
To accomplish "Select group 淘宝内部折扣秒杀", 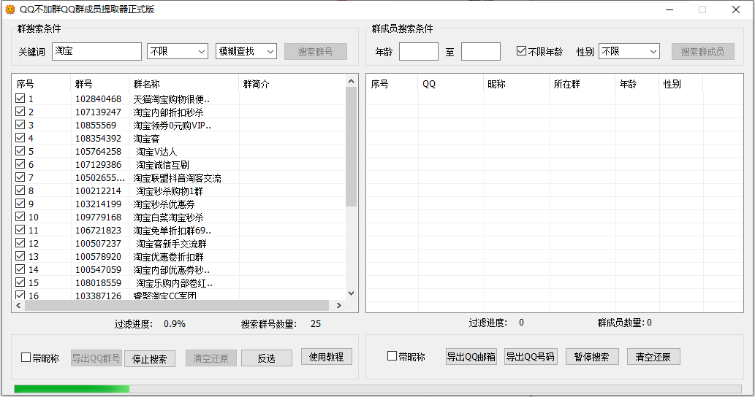I will pos(169,112).
